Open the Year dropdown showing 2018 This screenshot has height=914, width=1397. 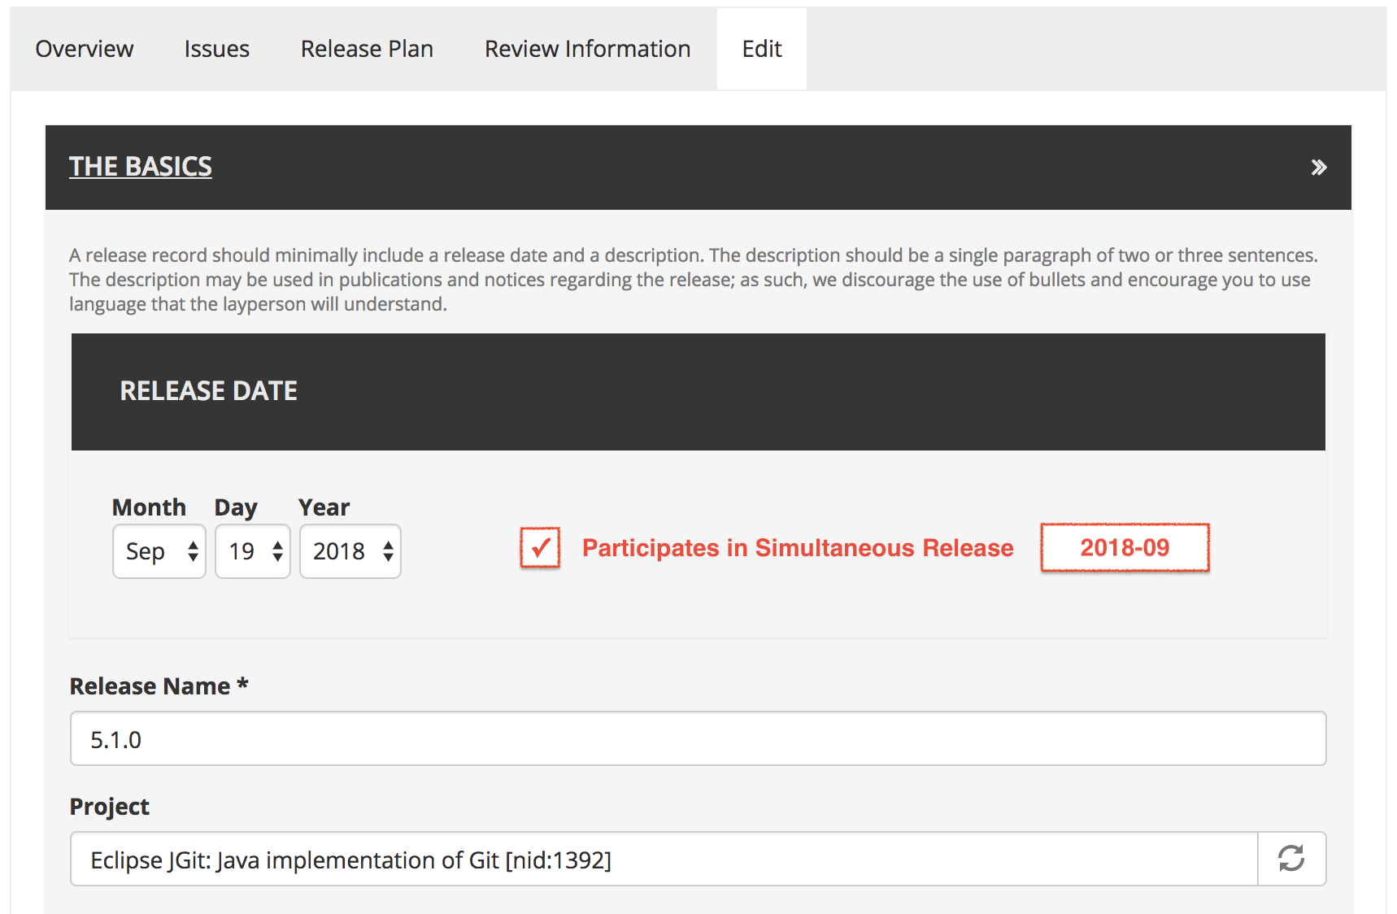pyautogui.click(x=350, y=551)
